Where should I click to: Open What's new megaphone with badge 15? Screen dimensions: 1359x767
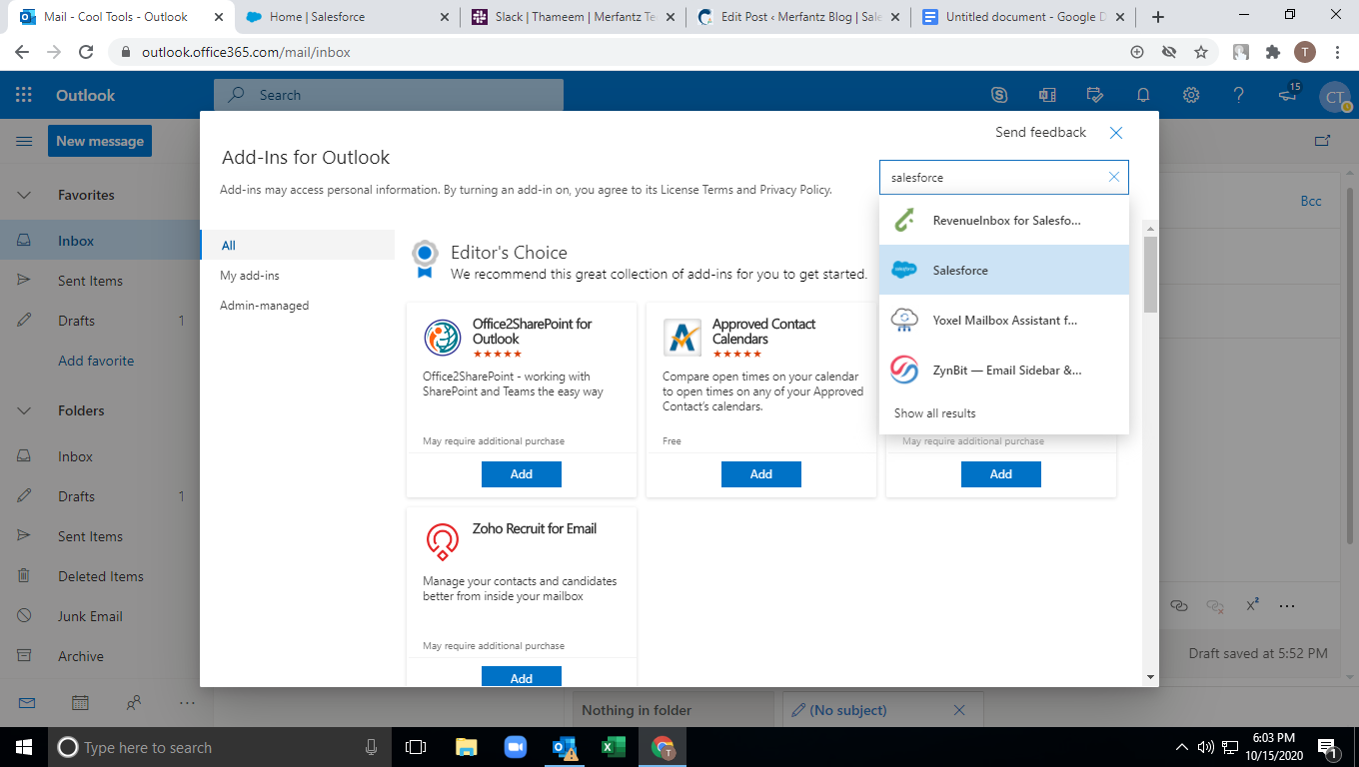point(1289,94)
